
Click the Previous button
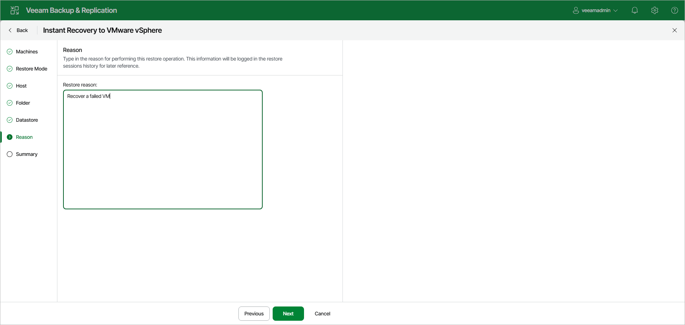pos(254,314)
